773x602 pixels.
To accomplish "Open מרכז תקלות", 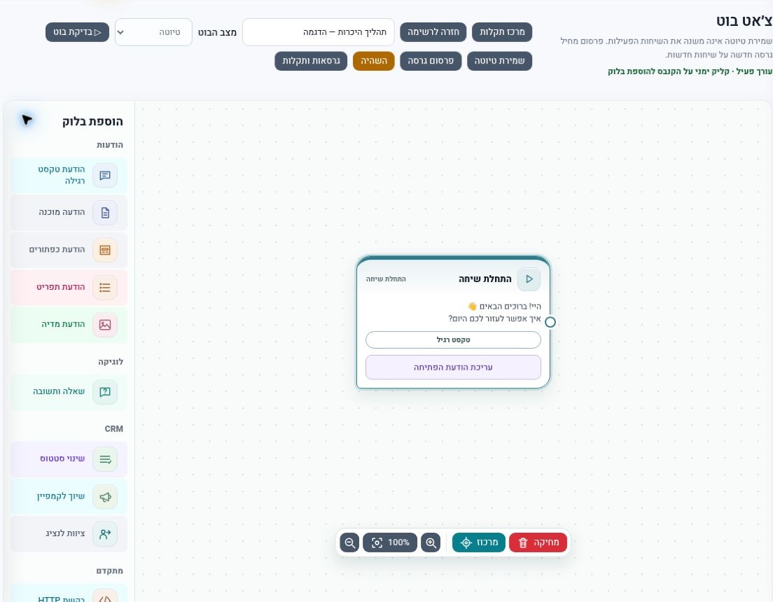I will 502,32.
